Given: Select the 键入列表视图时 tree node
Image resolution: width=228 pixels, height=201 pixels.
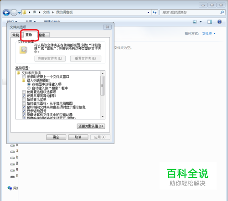Looking at the screenshot, I should pyautogui.click(x=38, y=81).
